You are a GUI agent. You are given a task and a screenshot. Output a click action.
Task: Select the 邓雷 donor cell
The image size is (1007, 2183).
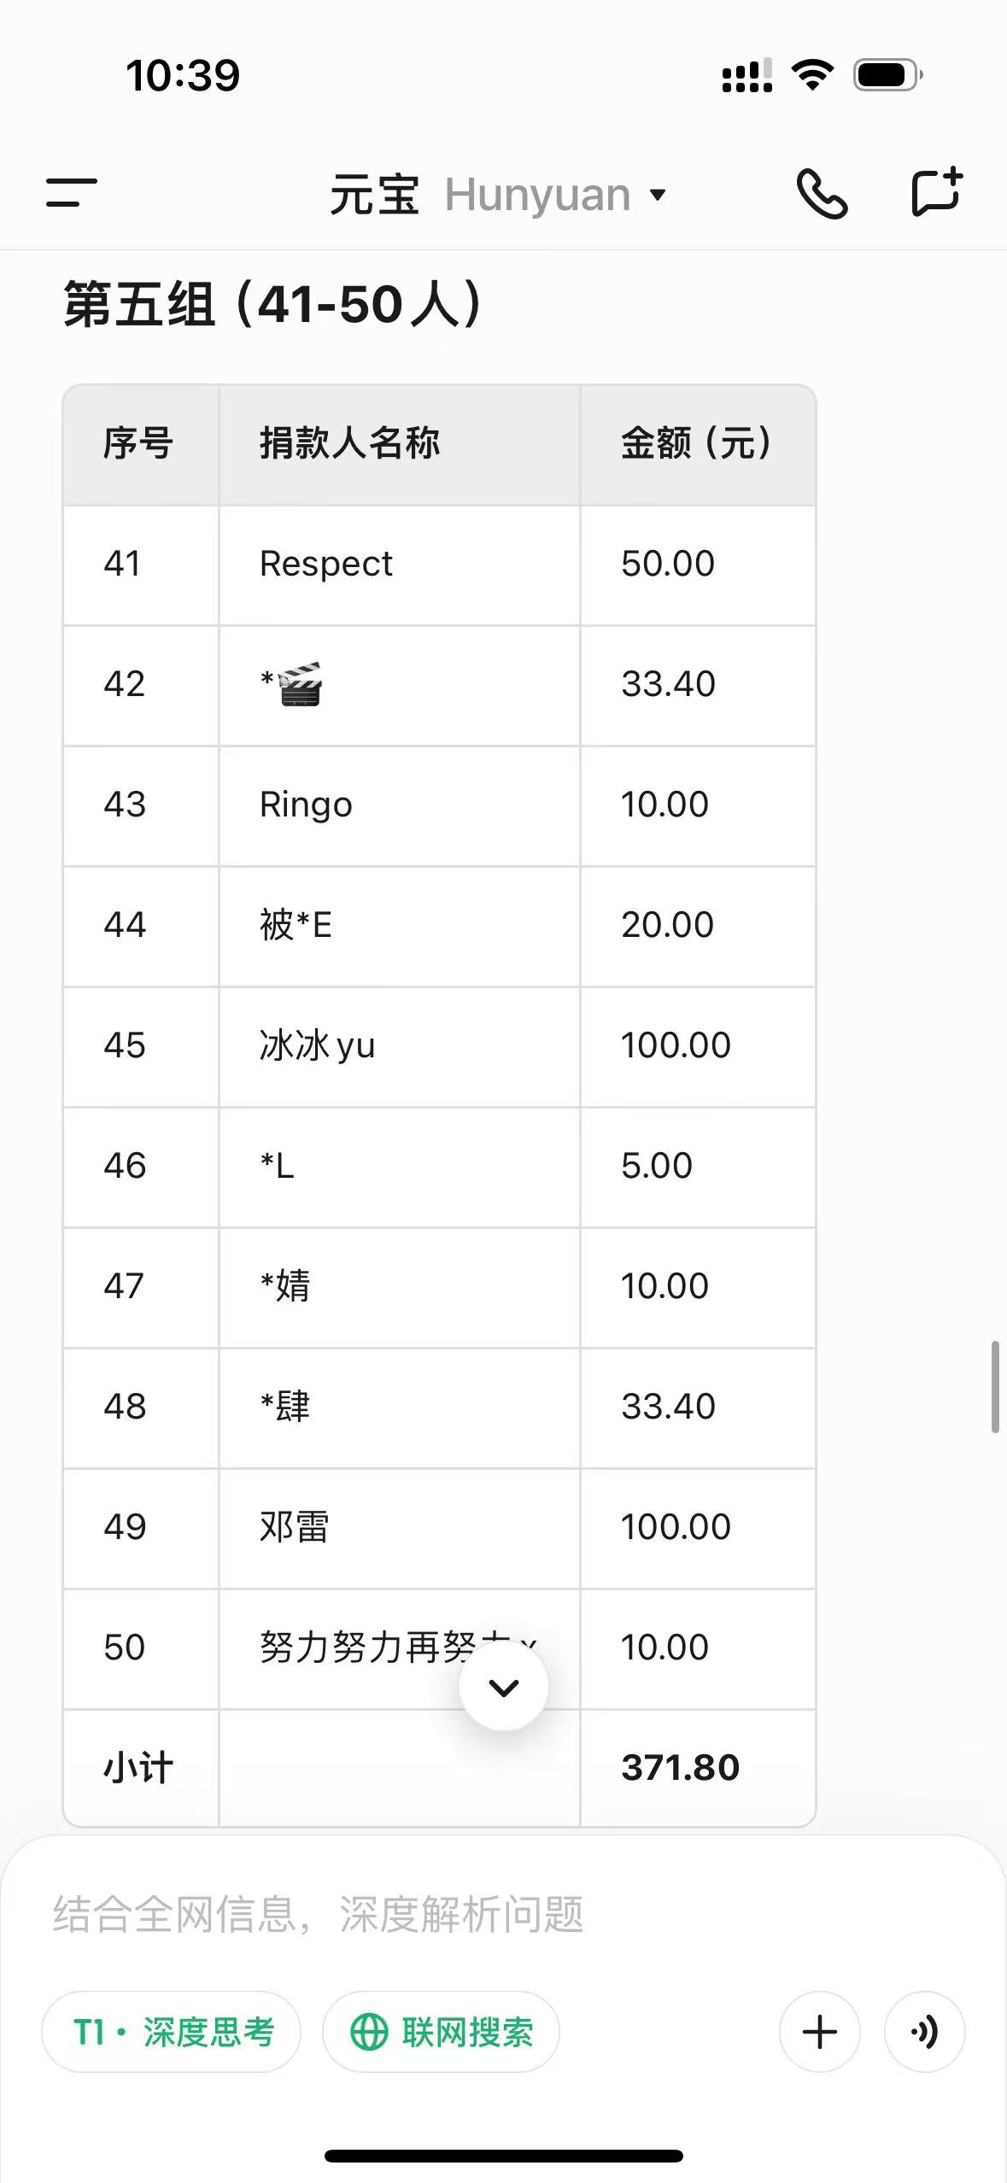click(x=400, y=1528)
